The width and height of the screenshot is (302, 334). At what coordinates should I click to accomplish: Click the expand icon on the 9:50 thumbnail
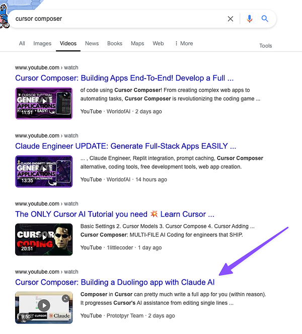(x=65, y=299)
